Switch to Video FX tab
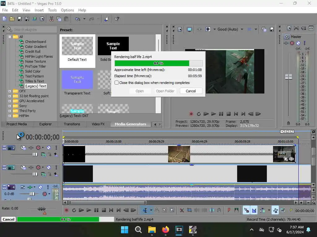This screenshot has width=317, height=237. 98,124
